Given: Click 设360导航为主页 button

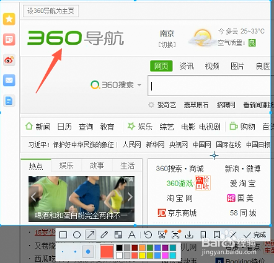Looking at the screenshot, I should tap(51, 11).
